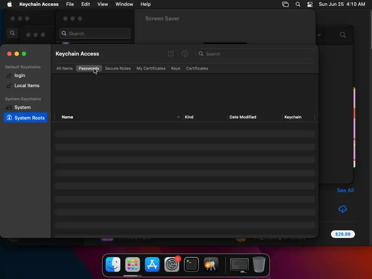Click the App Store window search icon

pos(343,35)
